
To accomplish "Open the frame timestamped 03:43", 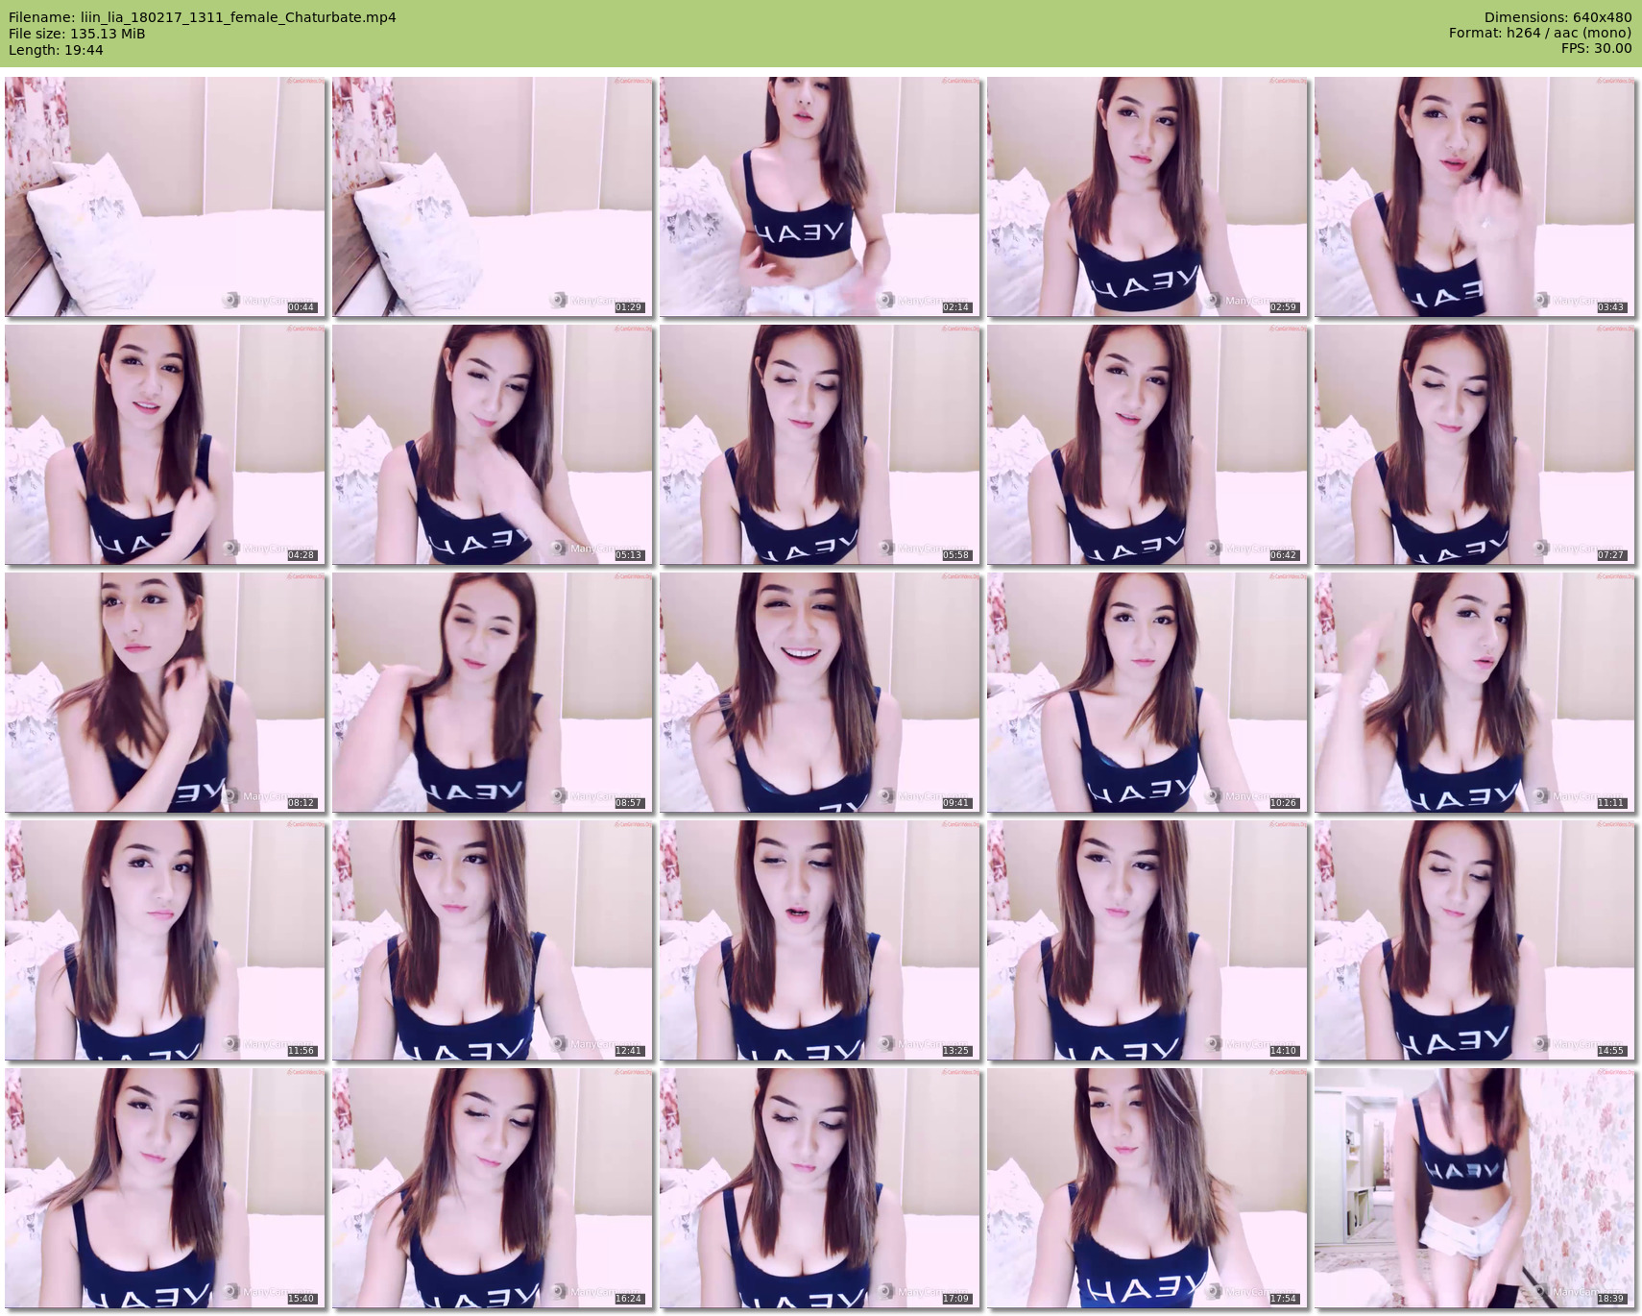I will pos(1474,197).
